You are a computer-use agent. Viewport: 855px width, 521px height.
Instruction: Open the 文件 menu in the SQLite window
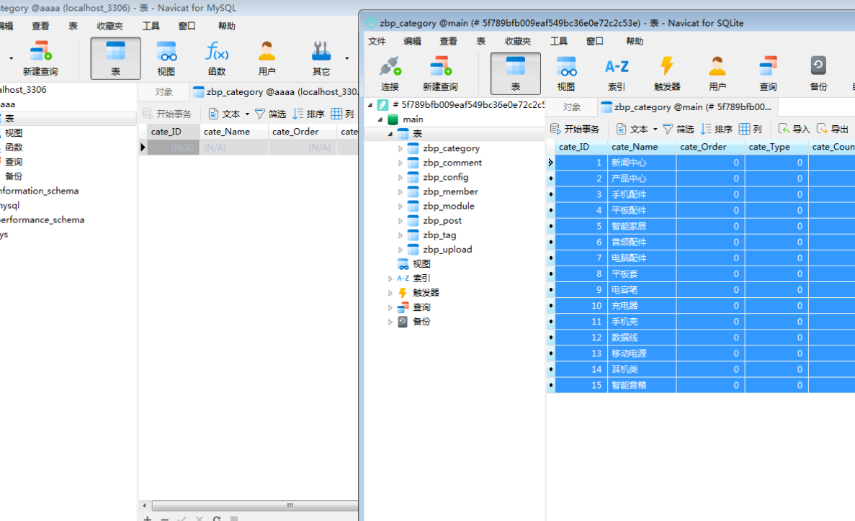[x=377, y=42]
